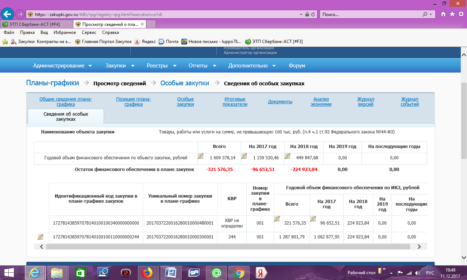Open Журнал версий link
The width and height of the screenshot is (467, 280).
click(x=366, y=102)
